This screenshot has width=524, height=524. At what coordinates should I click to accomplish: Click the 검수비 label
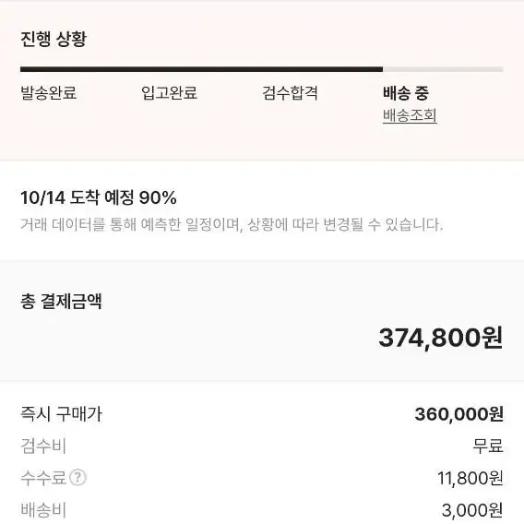43,447
